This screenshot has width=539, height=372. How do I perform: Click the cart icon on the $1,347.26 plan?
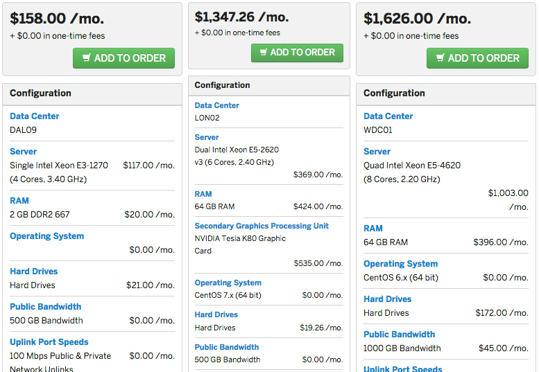pos(263,53)
